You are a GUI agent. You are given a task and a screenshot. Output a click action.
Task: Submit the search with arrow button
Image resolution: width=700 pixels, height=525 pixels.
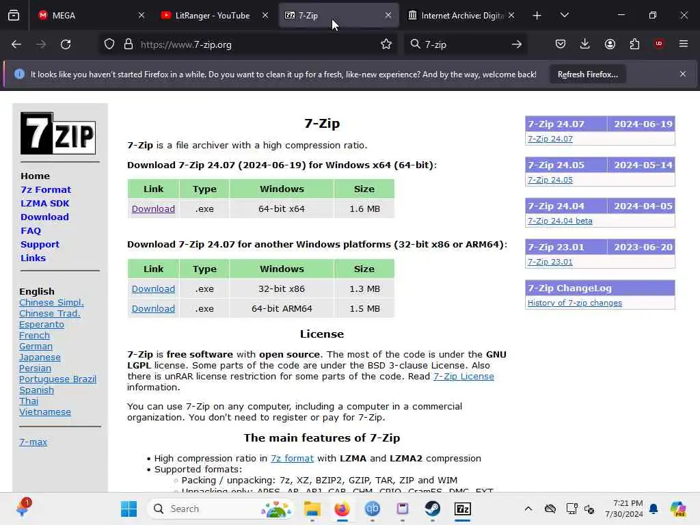(x=517, y=44)
